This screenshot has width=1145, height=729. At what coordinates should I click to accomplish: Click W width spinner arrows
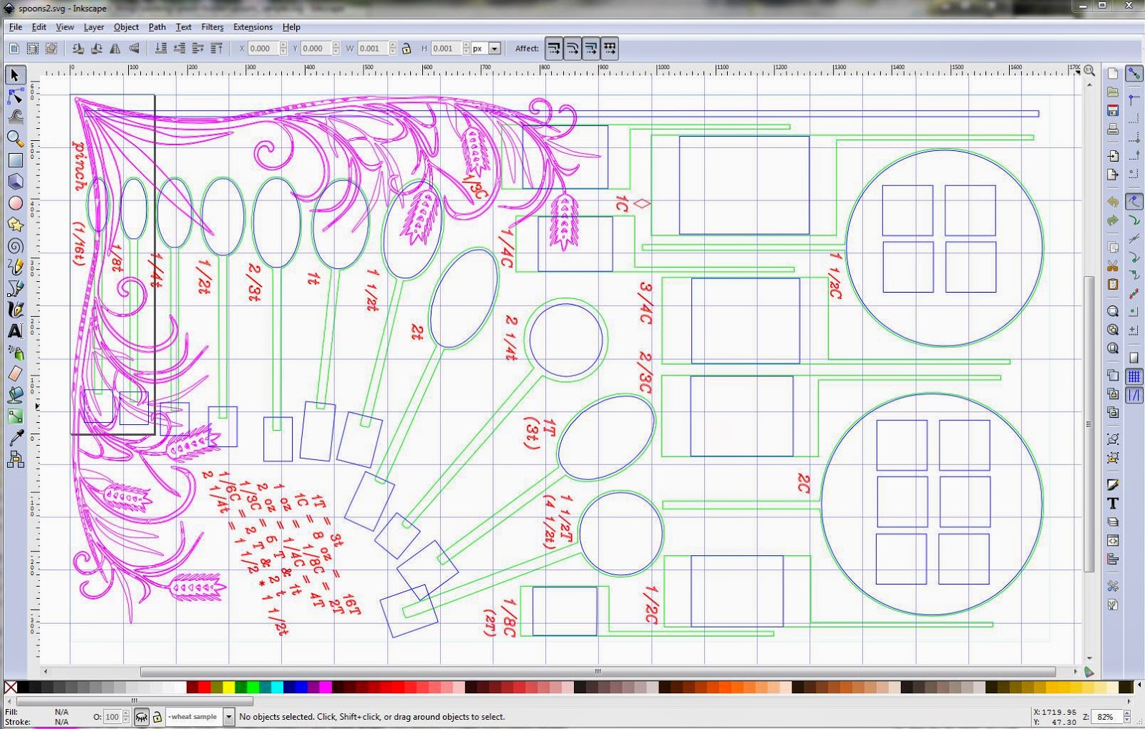[393, 49]
